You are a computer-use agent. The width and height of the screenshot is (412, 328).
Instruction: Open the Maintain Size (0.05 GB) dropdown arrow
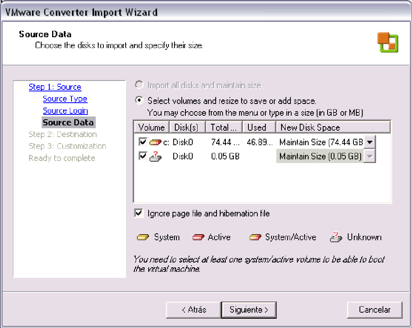point(370,156)
